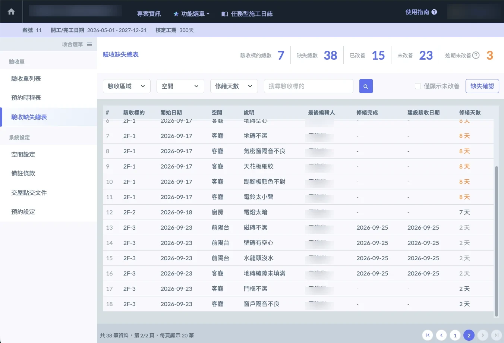Click 未改善 count 23

tap(426, 56)
